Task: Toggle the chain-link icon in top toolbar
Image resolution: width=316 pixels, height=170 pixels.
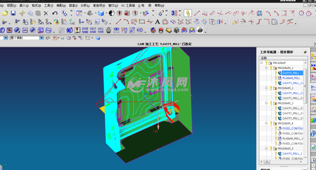Action: (188, 13)
